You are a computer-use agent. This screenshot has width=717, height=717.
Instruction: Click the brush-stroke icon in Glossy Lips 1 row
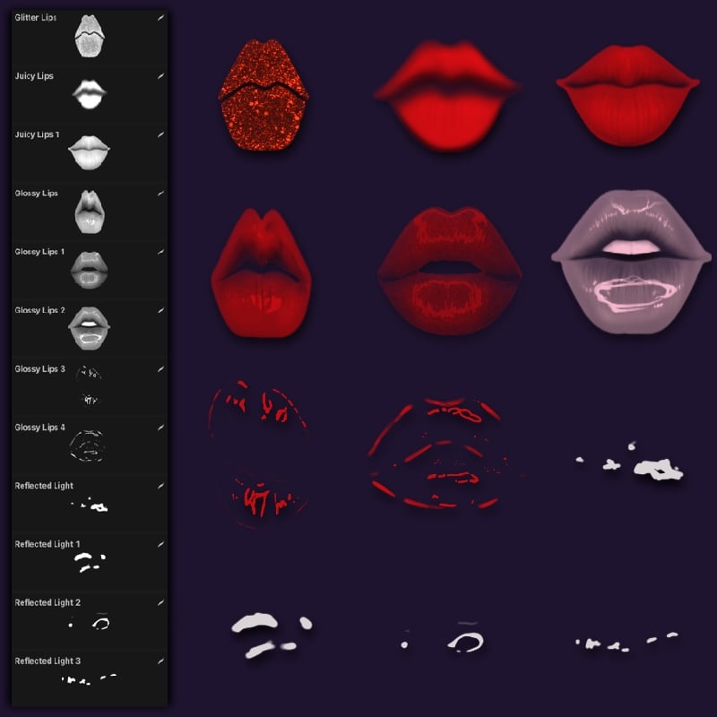[161, 252]
